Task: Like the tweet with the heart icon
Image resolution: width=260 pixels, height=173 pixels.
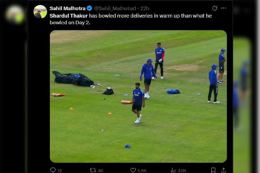Action: click(133, 170)
